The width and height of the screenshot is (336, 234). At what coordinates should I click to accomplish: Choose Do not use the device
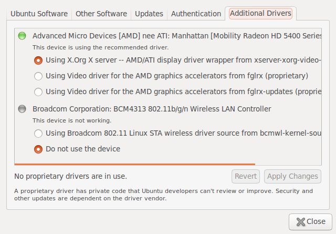coord(38,149)
